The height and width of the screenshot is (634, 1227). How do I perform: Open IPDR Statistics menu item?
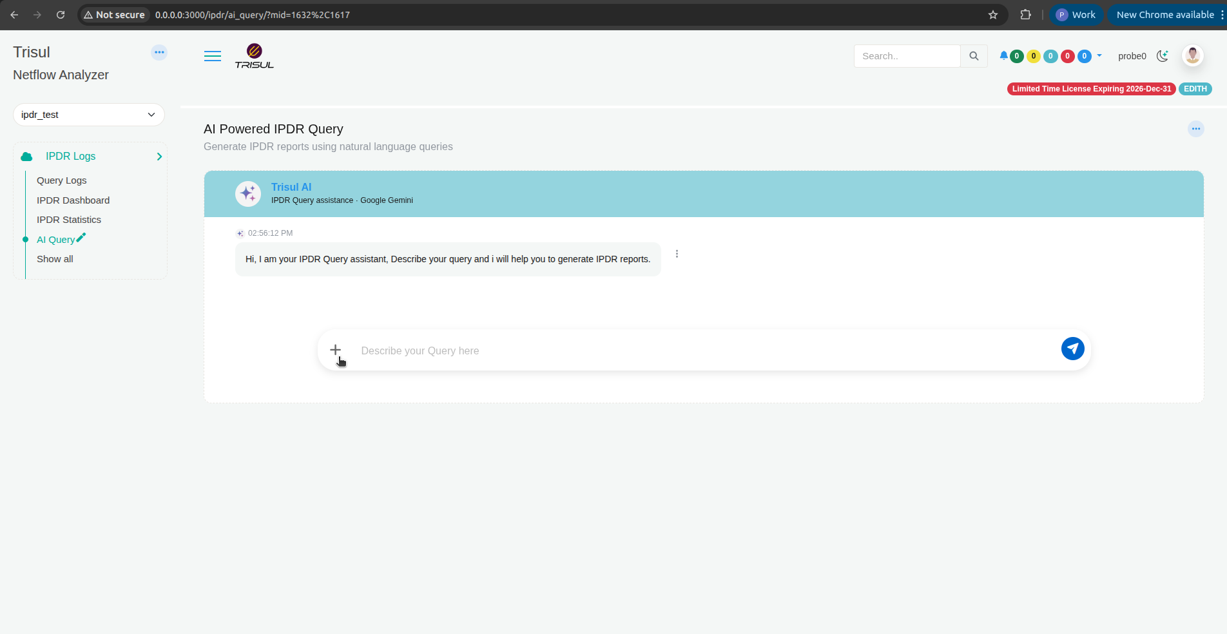coord(69,220)
